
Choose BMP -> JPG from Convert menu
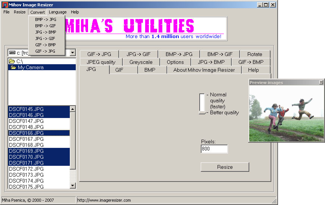point(46,19)
